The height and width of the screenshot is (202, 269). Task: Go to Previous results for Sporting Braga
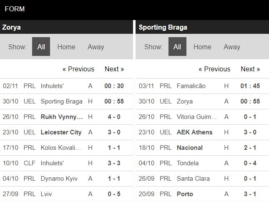pyautogui.click(x=214, y=69)
